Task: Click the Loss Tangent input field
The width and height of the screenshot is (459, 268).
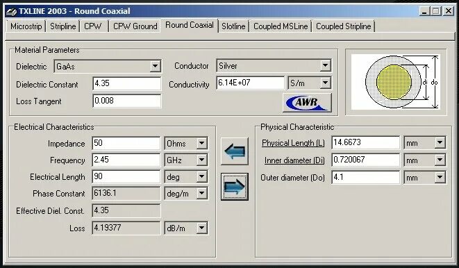Action: coord(126,101)
